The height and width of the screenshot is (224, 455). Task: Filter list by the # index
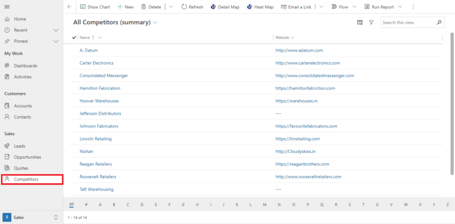coord(86,204)
